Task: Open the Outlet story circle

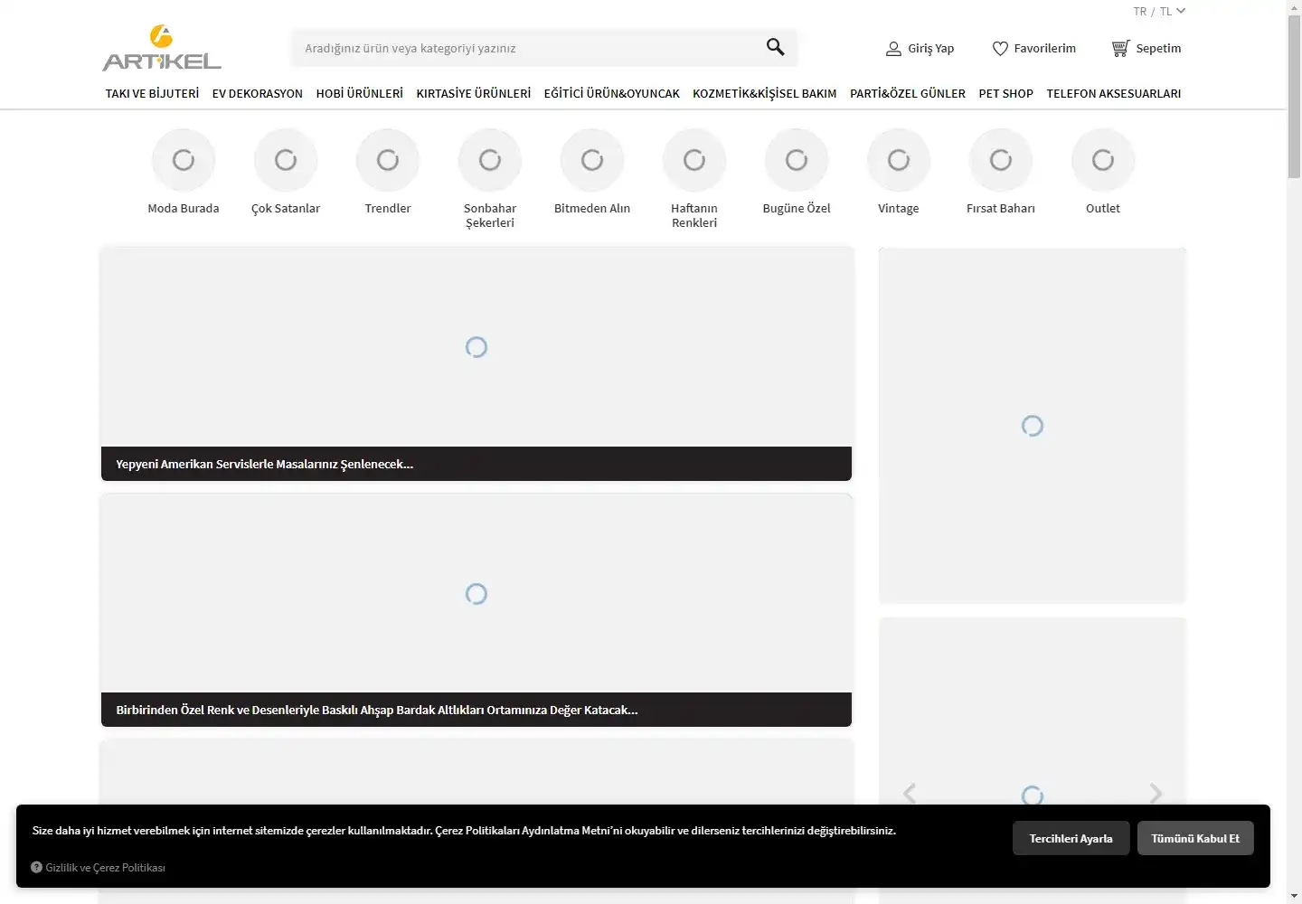Action: (1103, 160)
